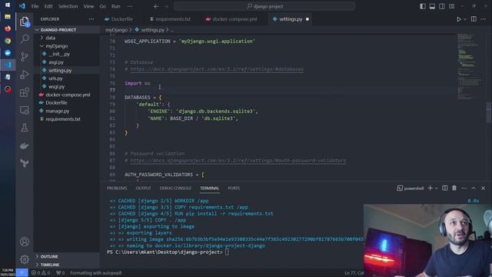Open the Run and Debug view
This screenshot has width=492, height=277.
click(x=25, y=75)
